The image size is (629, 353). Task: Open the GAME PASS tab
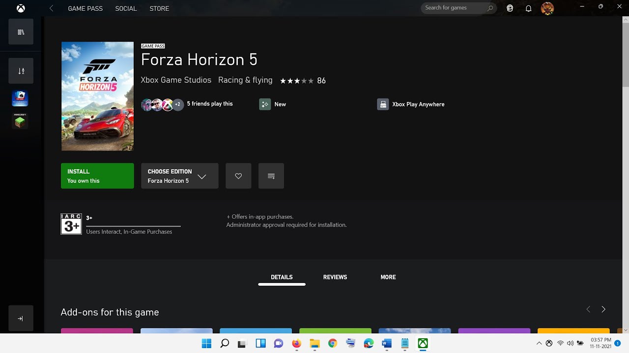point(85,8)
